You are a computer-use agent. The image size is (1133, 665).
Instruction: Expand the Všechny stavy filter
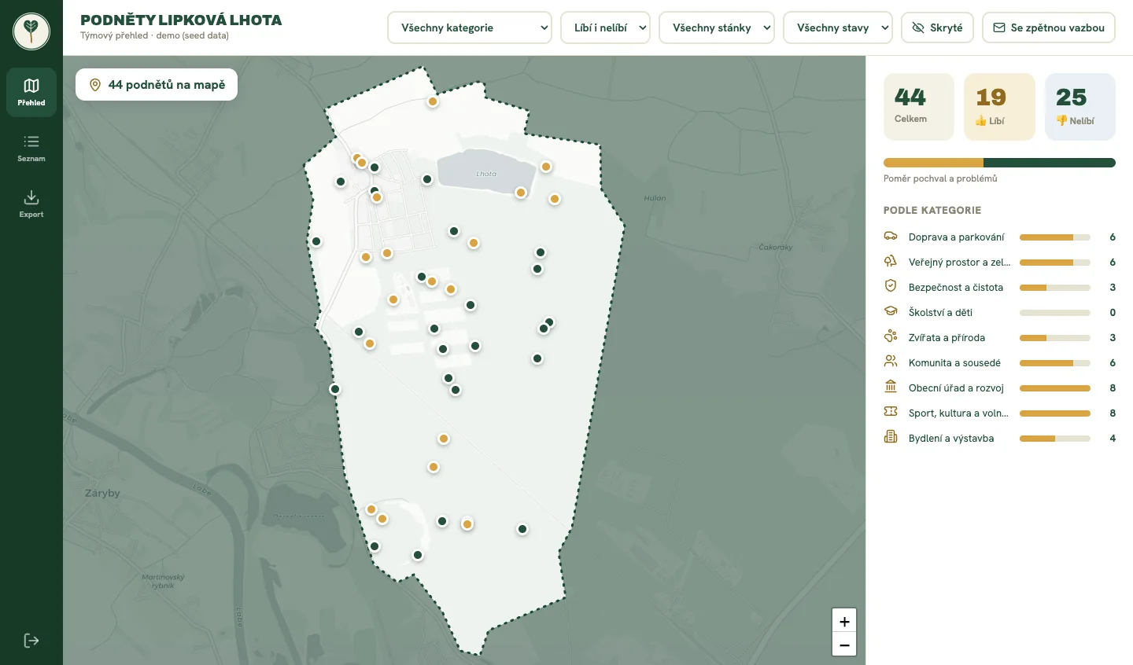[x=838, y=28]
